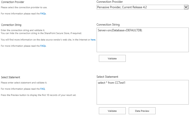Open the Connection Provider dropdown arrow

point(186,7)
